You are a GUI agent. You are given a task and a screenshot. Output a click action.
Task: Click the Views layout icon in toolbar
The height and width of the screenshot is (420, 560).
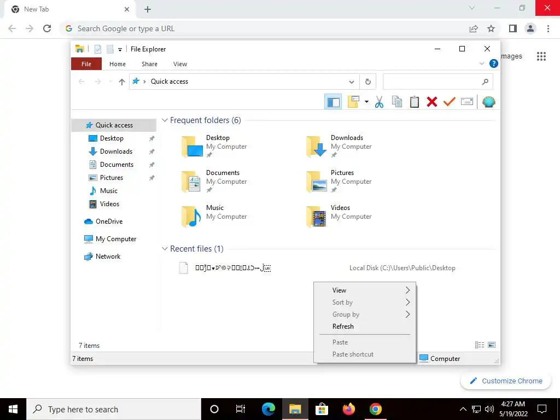pyautogui.click(x=353, y=102)
